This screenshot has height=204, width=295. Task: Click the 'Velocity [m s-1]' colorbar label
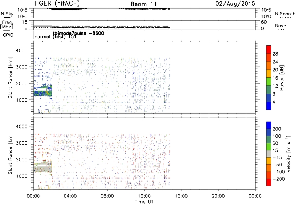click(288, 154)
